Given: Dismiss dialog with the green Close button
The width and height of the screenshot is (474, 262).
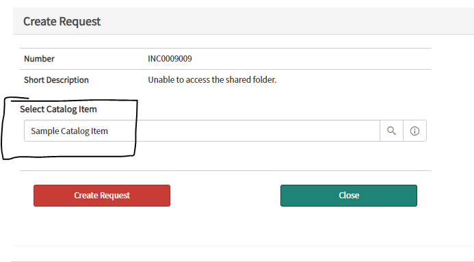Looking at the screenshot, I should [349, 196].
